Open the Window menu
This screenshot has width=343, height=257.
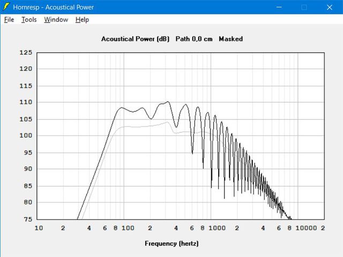click(x=56, y=20)
